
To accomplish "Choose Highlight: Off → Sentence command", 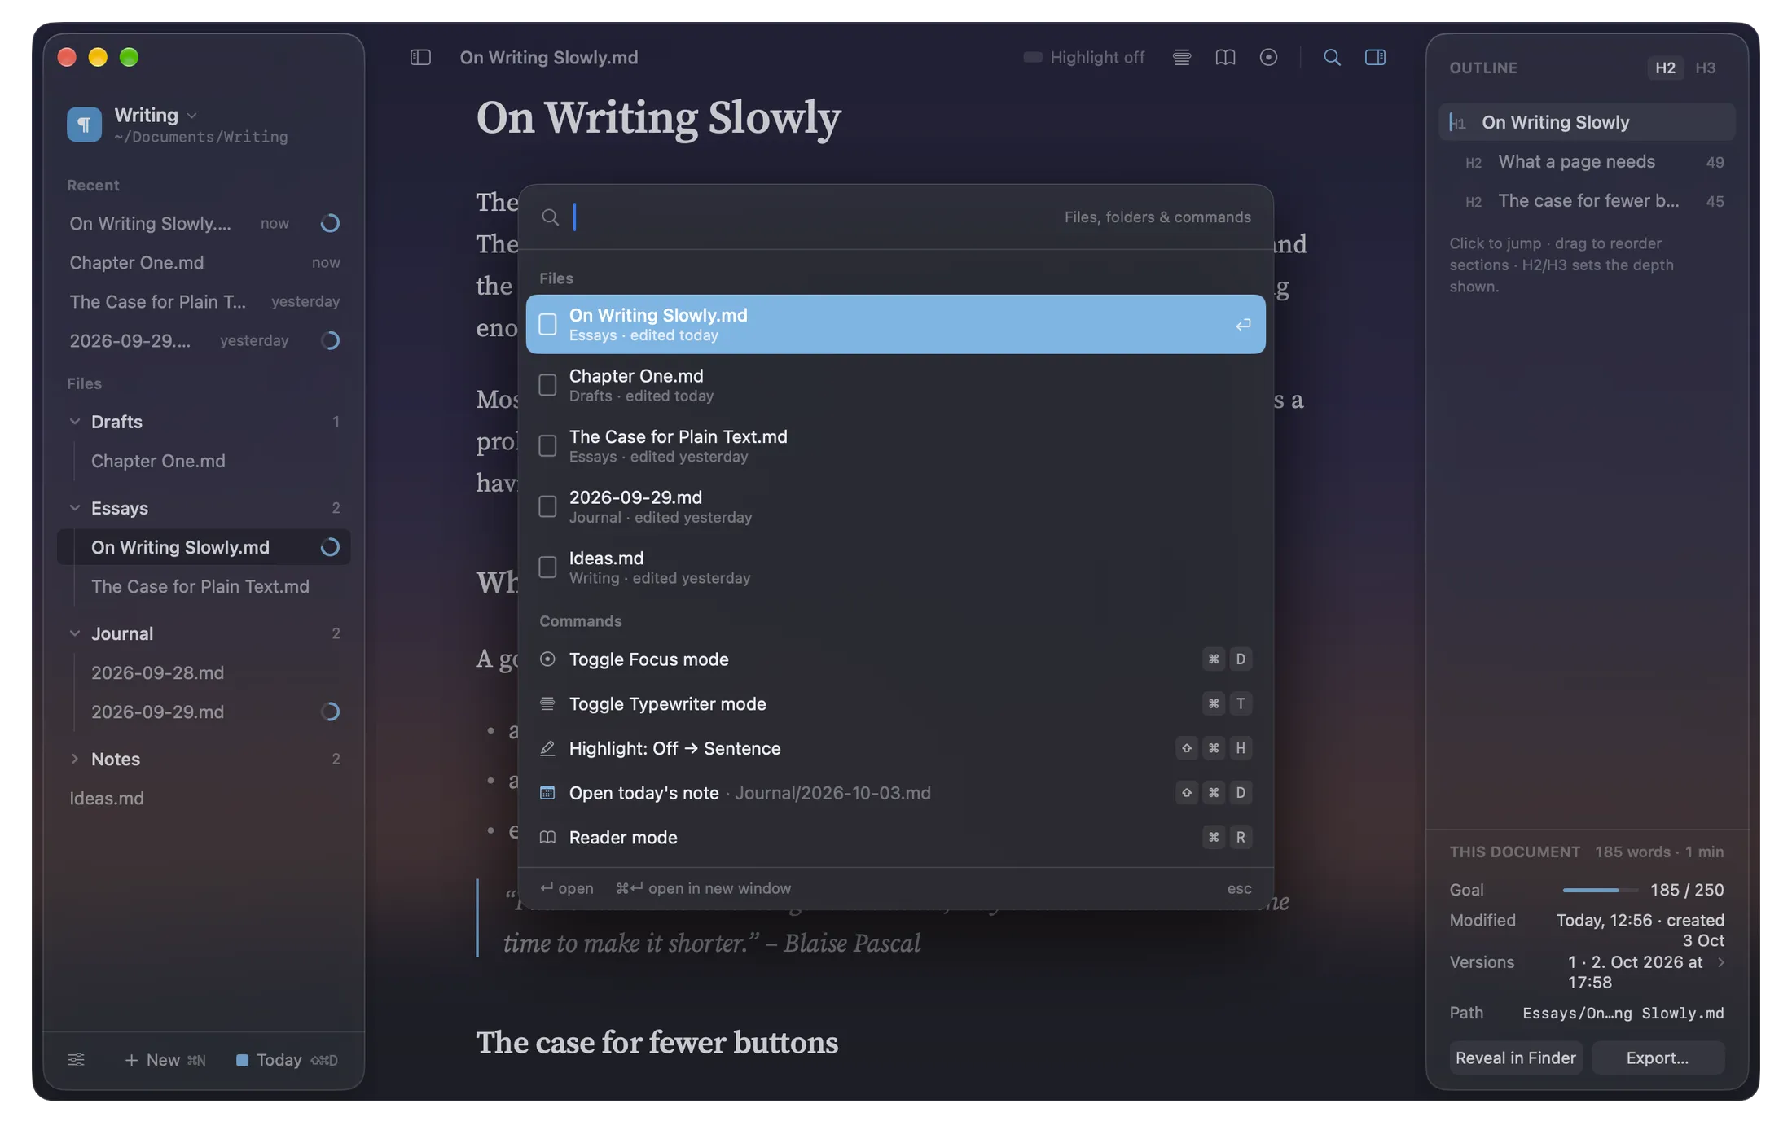I will click(x=895, y=748).
